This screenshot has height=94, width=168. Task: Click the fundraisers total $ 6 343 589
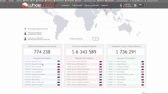84,52
